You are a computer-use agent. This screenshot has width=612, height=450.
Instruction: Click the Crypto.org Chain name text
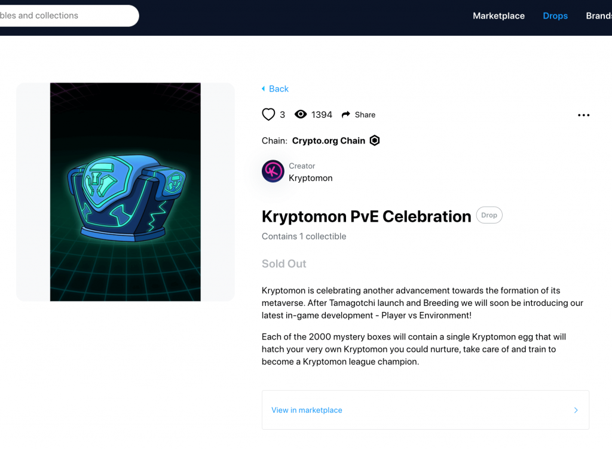pos(328,141)
